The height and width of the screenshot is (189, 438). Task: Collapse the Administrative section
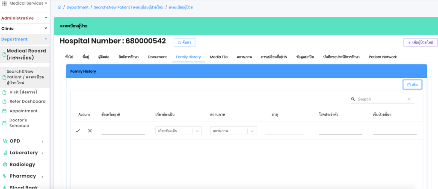coord(46,18)
